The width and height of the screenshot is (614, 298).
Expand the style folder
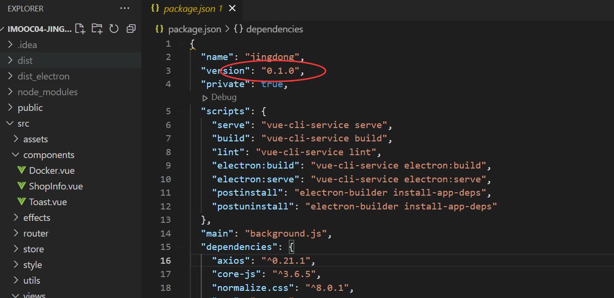click(16, 265)
